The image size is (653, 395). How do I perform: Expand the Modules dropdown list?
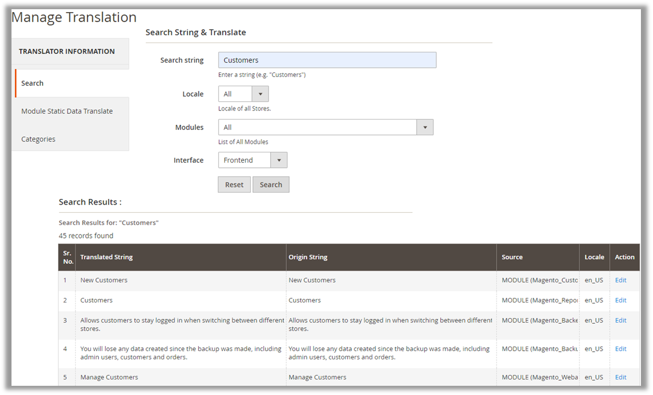(x=325, y=128)
